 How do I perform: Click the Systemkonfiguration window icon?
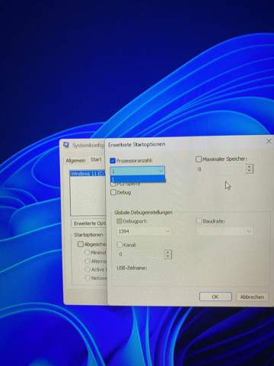66,145
